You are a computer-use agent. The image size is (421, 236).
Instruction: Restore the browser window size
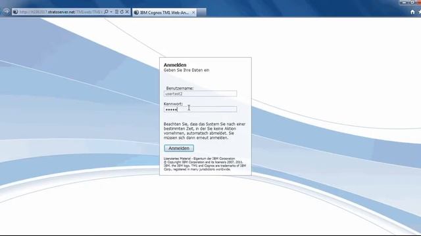pyautogui.click(x=412, y=2)
